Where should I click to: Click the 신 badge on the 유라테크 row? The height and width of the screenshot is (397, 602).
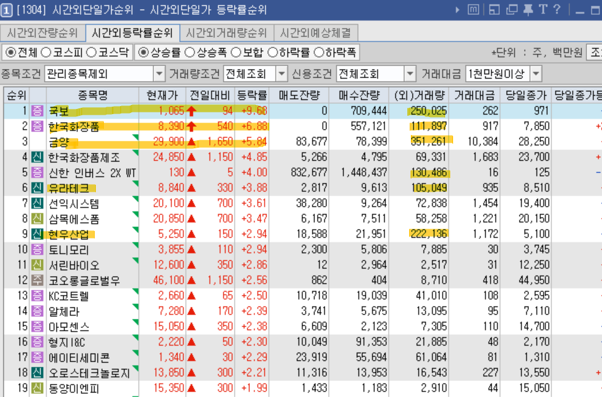pyautogui.click(x=37, y=187)
